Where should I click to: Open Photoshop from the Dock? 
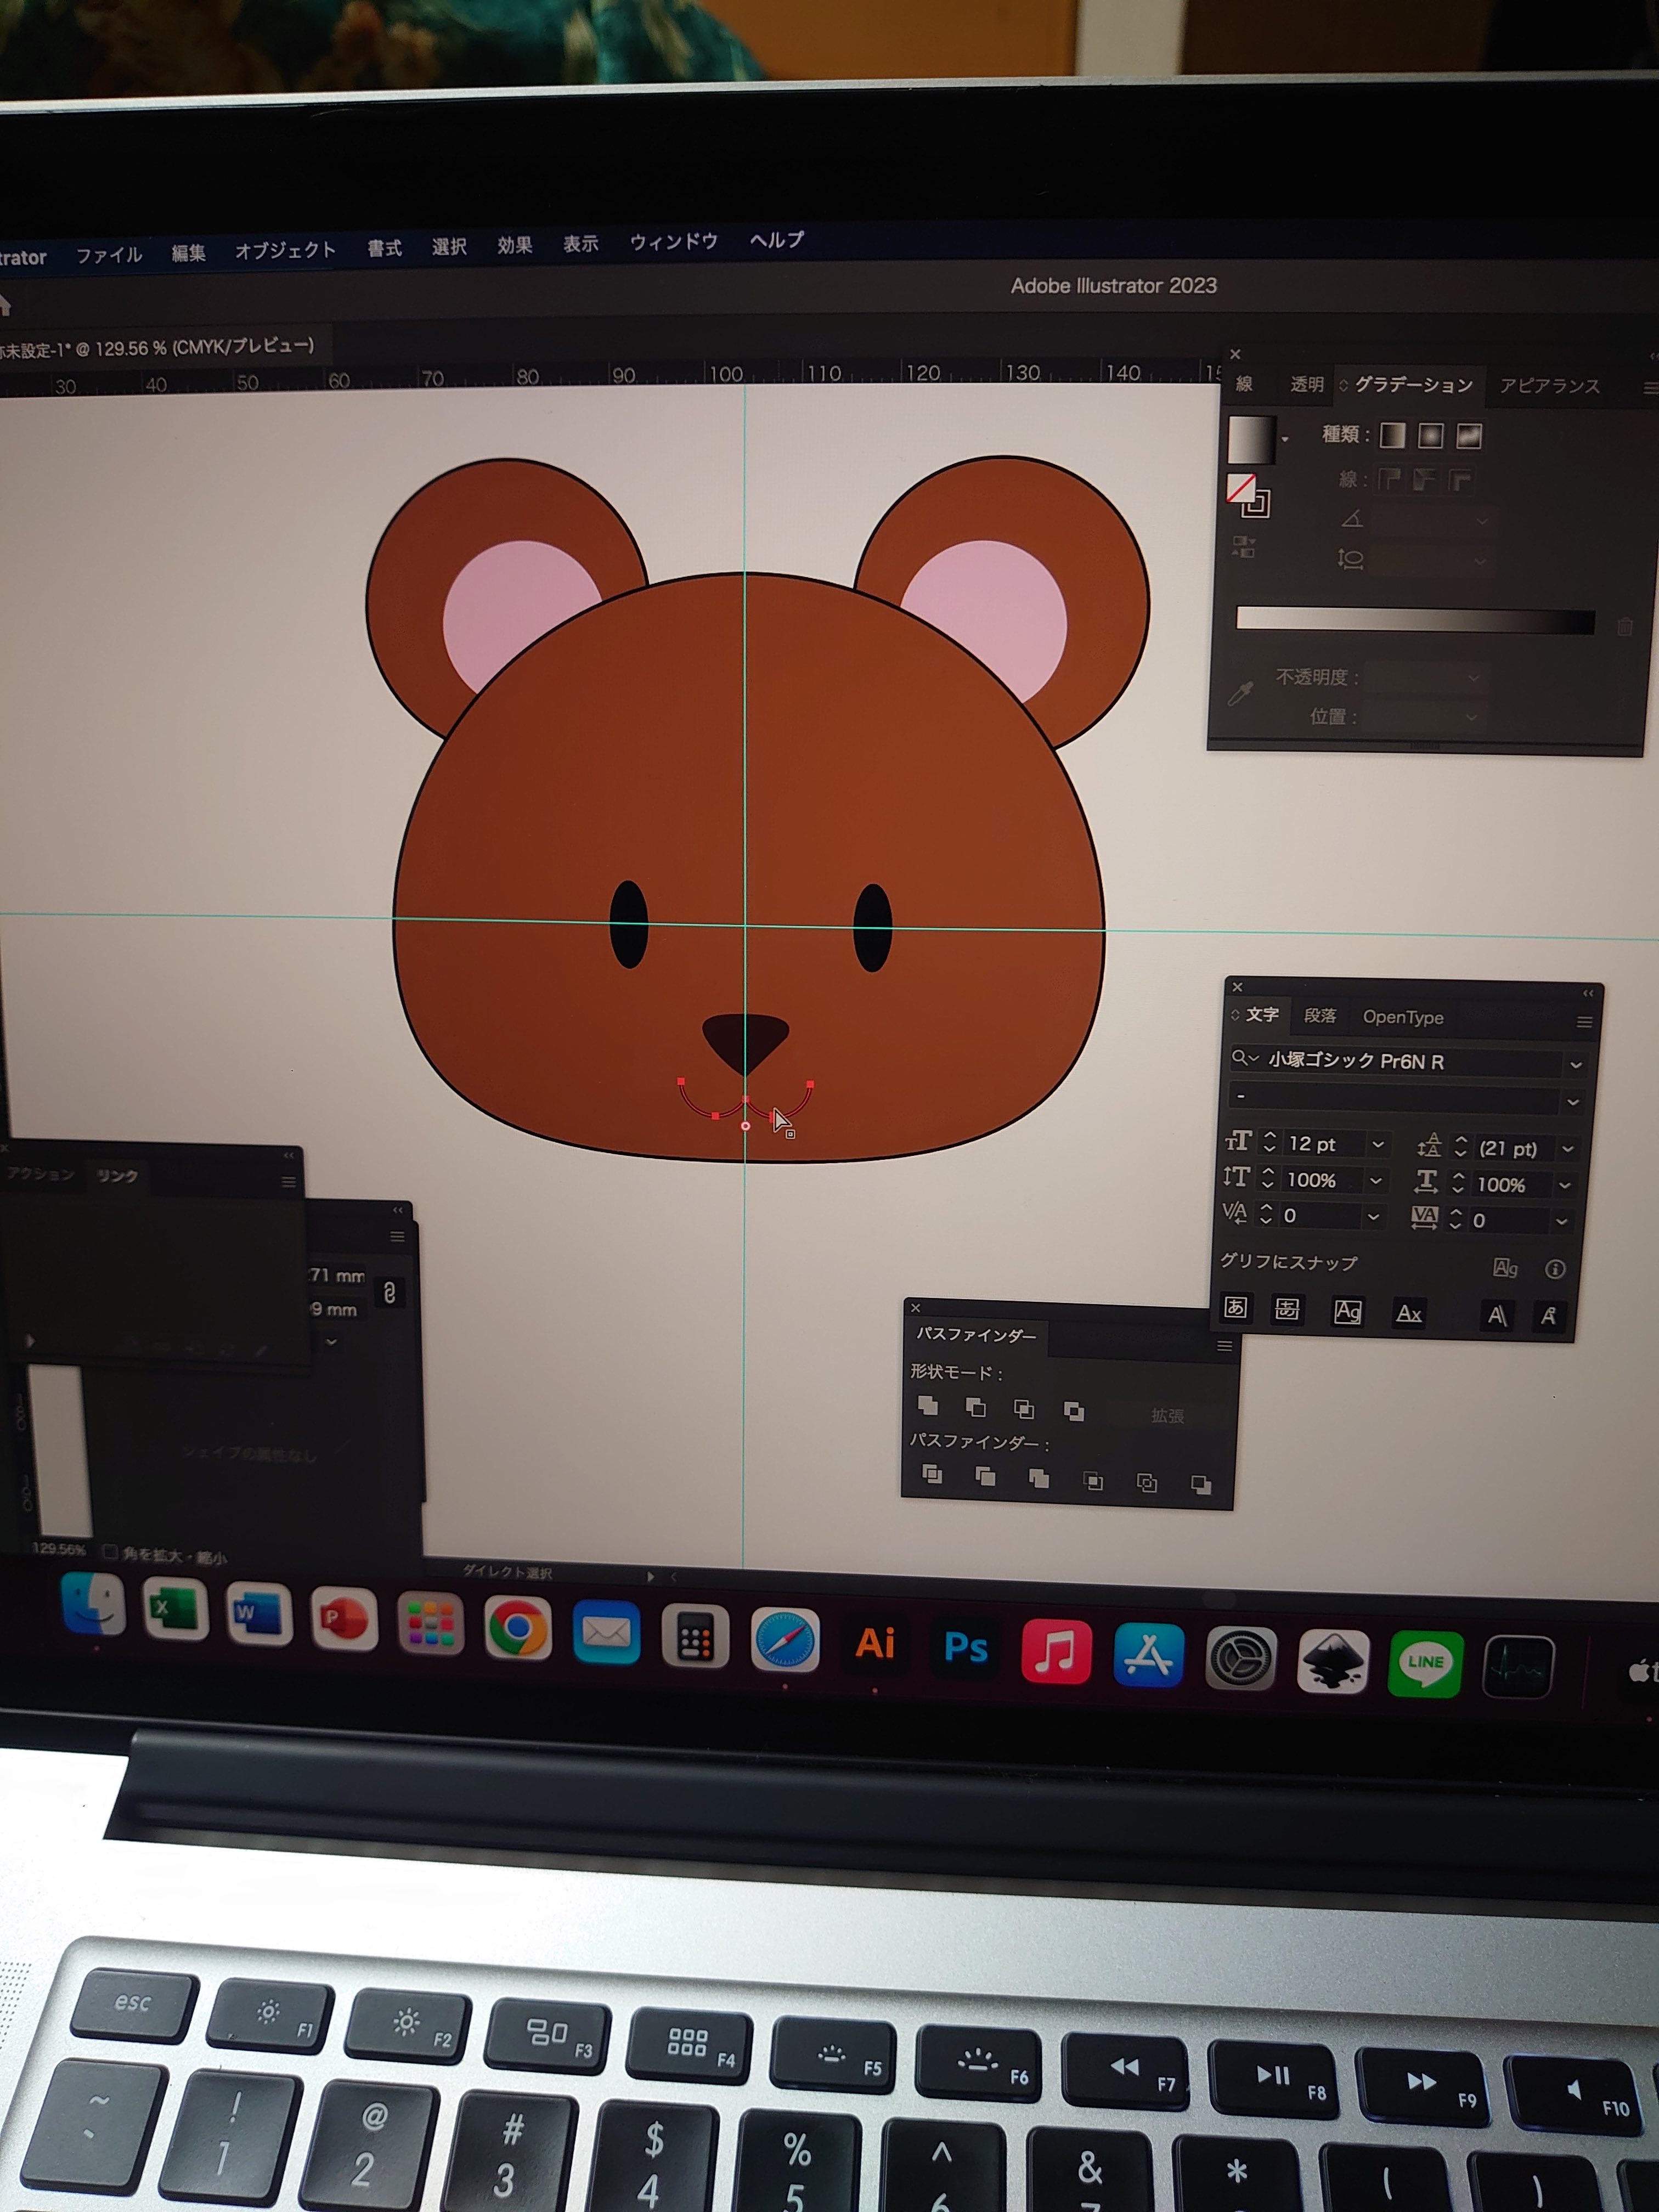point(966,1647)
